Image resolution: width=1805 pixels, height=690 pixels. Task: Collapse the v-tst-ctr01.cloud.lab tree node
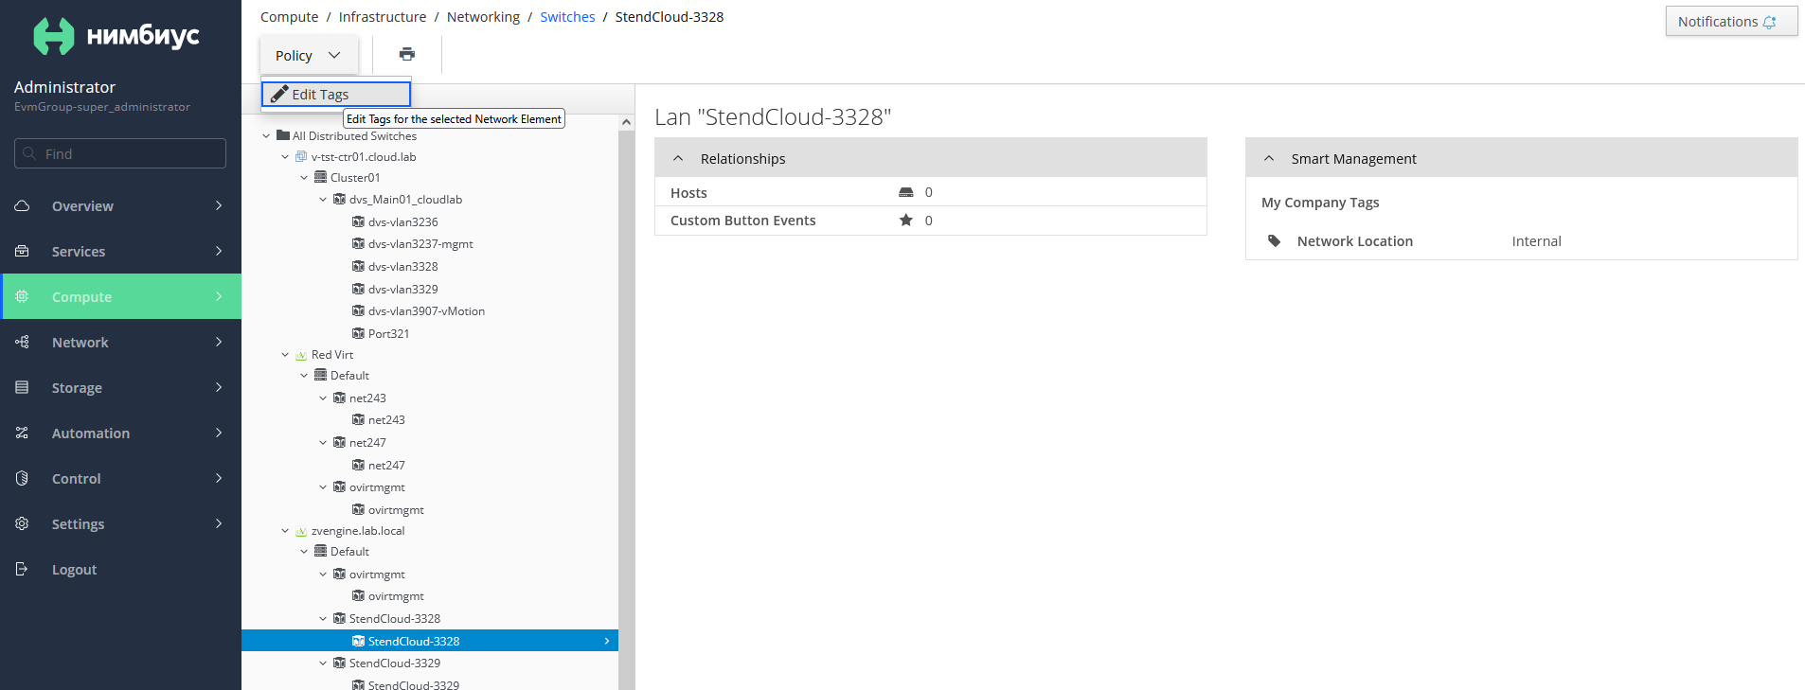[285, 157]
